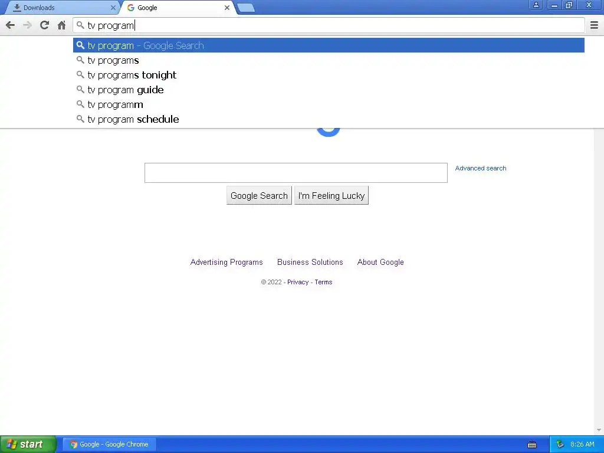Open the Advertising Programs link
This screenshot has height=453, width=604.
pos(226,262)
